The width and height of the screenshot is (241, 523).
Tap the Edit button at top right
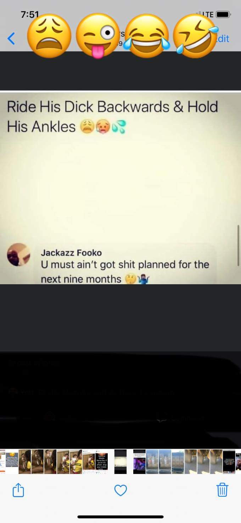[223, 38]
